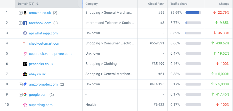Viewport: 233px width, 111px height.
Task: Open the peacocks.co.uk domain link
Action: (41, 64)
